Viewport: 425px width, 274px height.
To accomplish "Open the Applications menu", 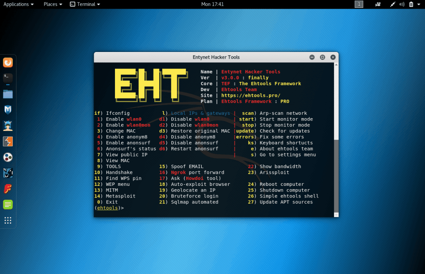I will 18,4.
